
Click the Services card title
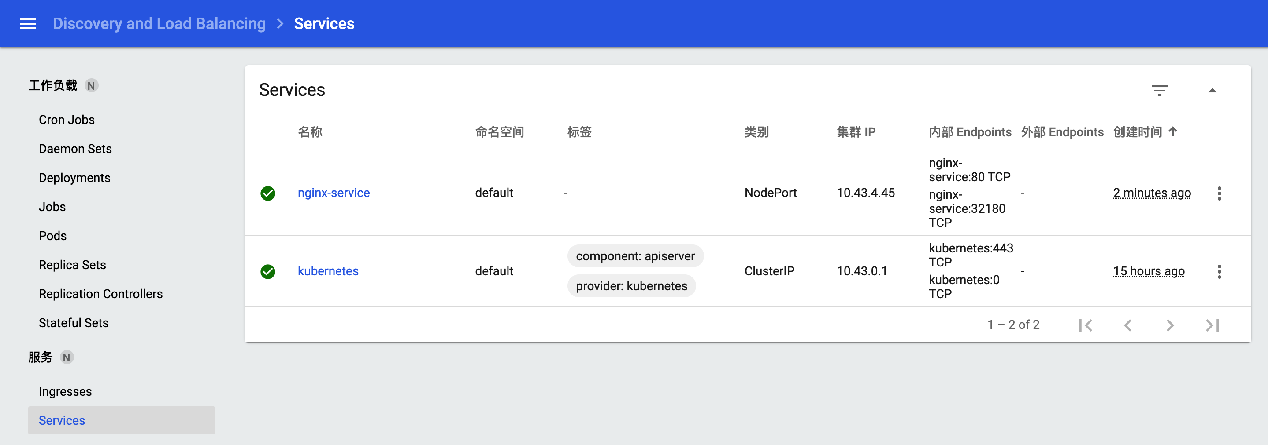(292, 90)
